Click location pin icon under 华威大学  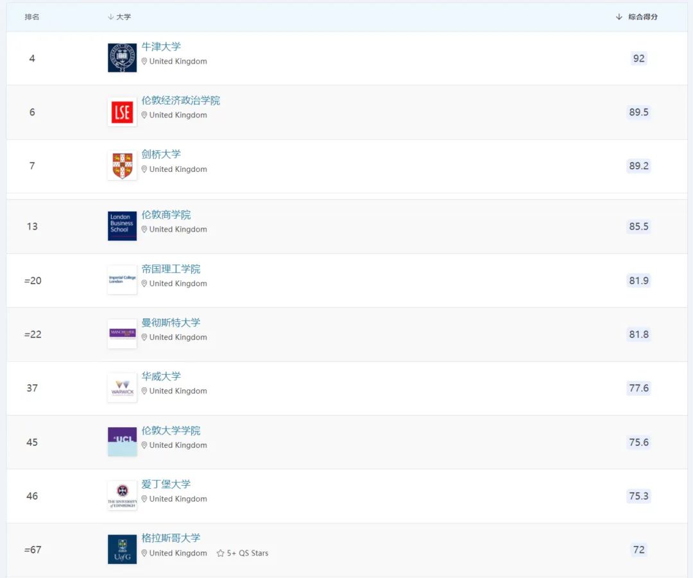pos(144,391)
